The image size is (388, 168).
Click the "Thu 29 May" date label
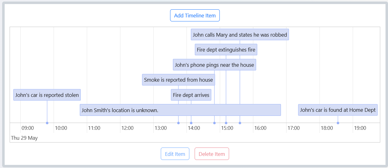pyautogui.click(x=24, y=138)
